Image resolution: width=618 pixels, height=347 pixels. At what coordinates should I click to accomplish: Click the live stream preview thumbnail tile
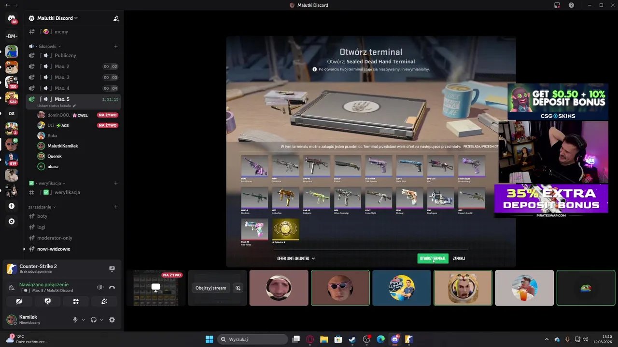156,288
